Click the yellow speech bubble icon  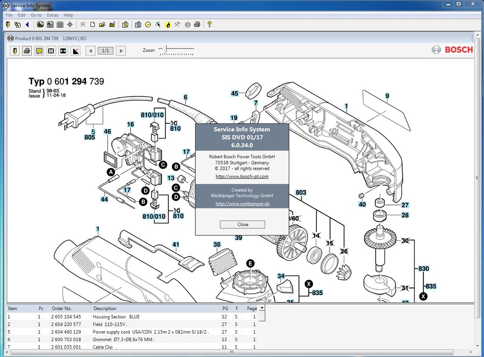coord(39,51)
